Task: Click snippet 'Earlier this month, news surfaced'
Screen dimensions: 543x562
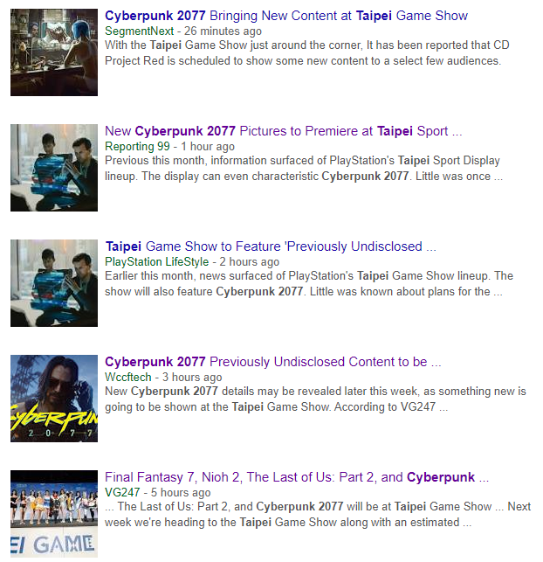Action: click(309, 284)
